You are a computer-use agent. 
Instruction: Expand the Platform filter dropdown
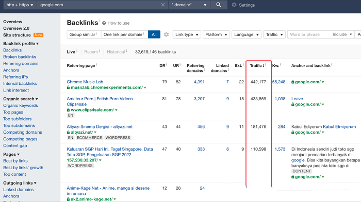point(216,34)
